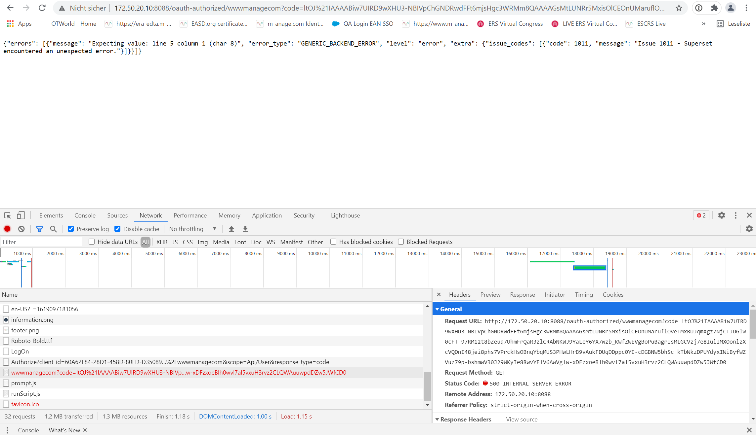Clear the network requests list

pos(21,229)
